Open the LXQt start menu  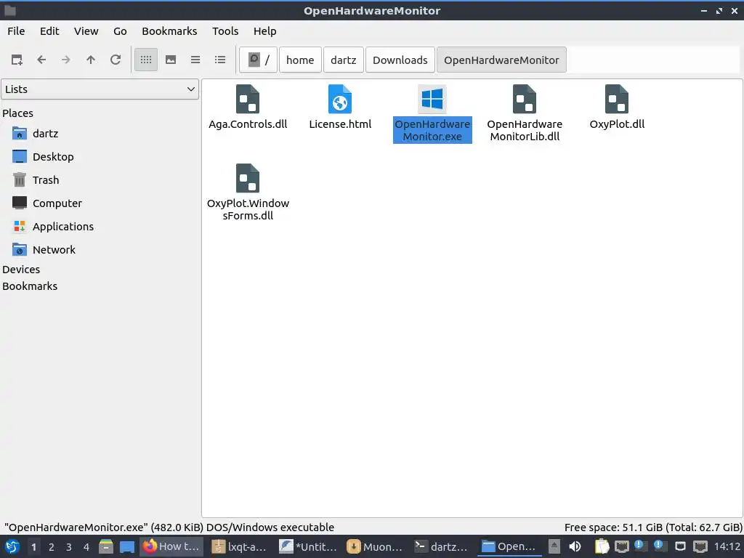(x=12, y=546)
